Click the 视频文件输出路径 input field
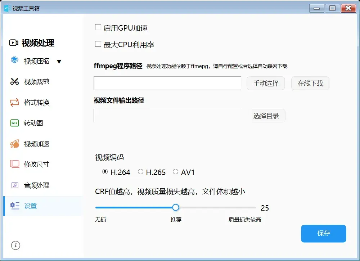360x261 pixels. coord(167,116)
